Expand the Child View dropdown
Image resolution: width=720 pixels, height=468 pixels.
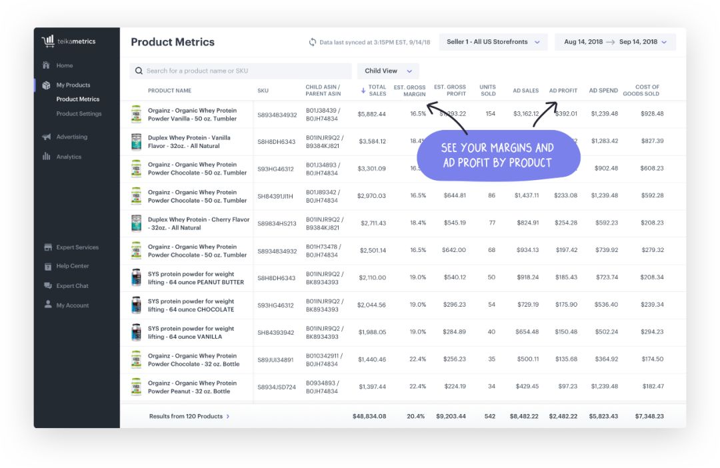tap(388, 71)
